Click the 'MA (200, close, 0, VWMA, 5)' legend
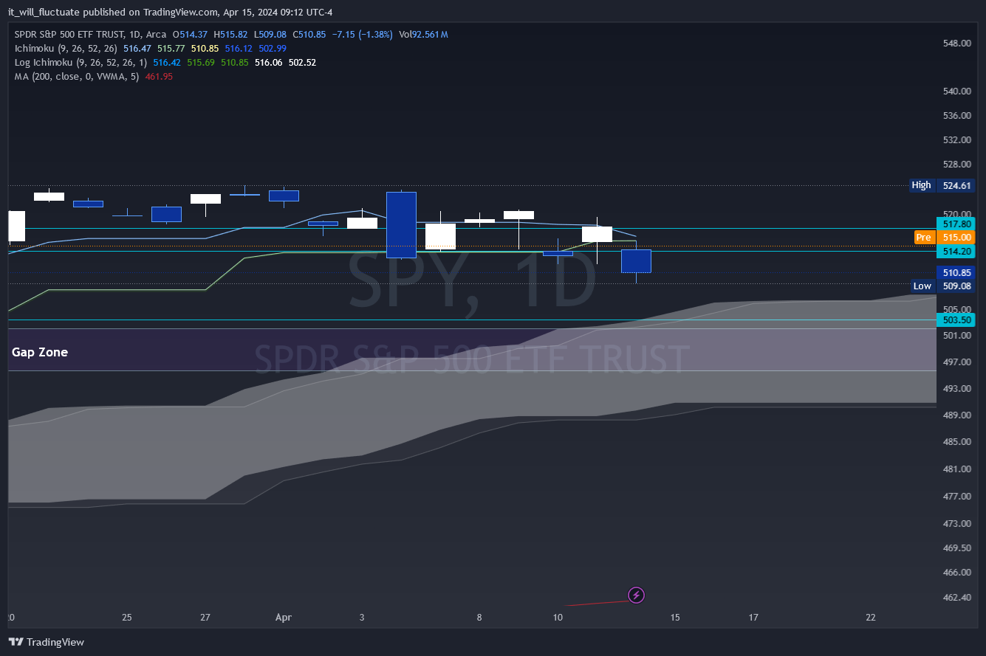 [x=77, y=77]
